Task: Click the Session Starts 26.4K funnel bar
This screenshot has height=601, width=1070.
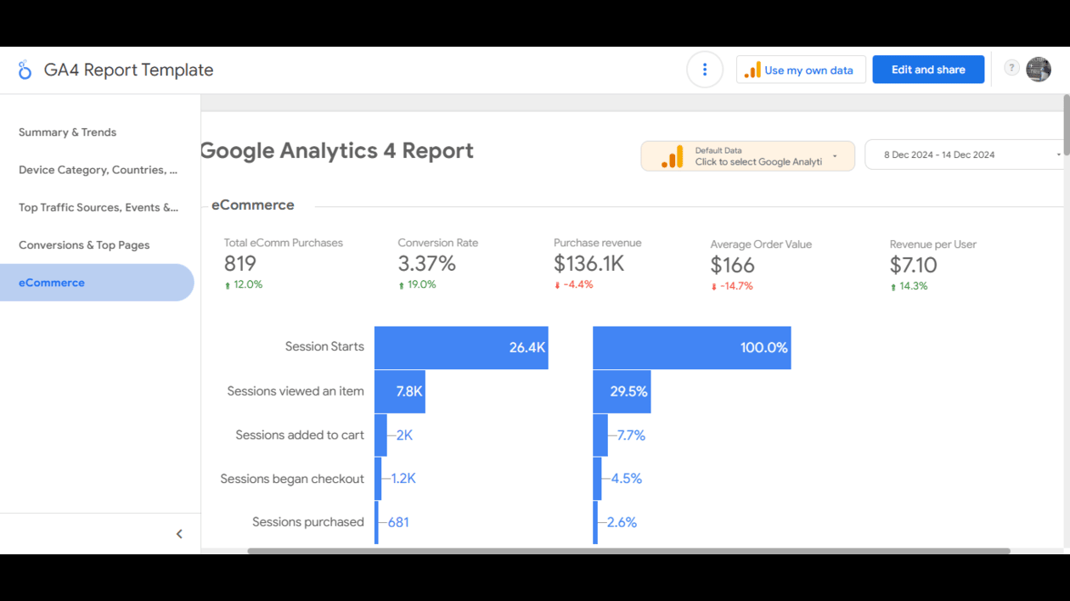Action: pyautogui.click(x=461, y=347)
